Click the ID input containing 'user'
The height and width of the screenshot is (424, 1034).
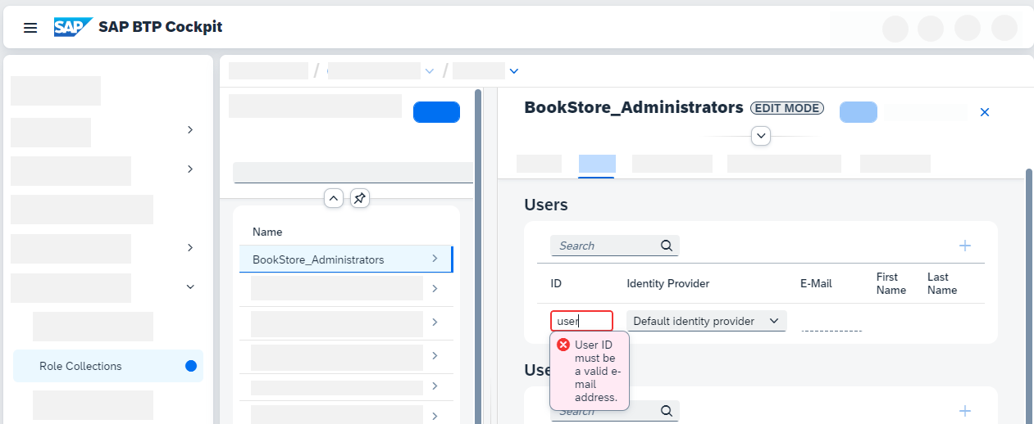coord(581,321)
